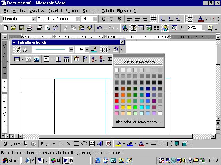Open the Formato menu
This screenshot has height=165, width=221.
[x=72, y=11]
